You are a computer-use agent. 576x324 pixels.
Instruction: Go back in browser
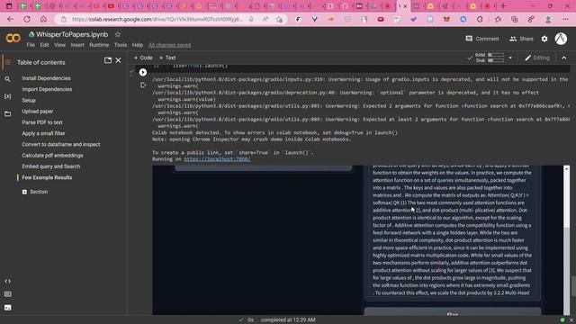[x=10, y=19]
